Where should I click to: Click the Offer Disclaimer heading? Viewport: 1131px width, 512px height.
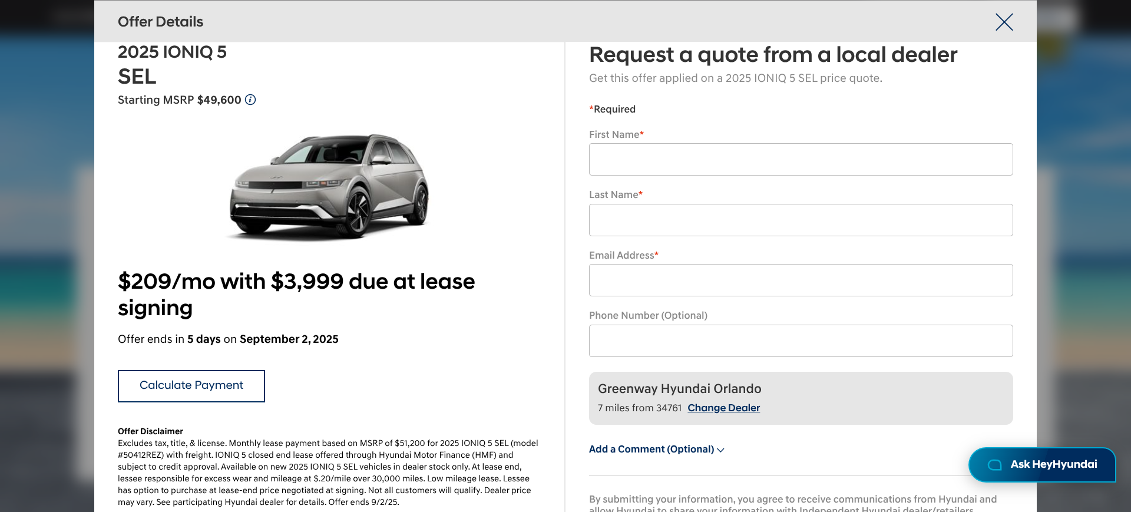pyautogui.click(x=150, y=431)
